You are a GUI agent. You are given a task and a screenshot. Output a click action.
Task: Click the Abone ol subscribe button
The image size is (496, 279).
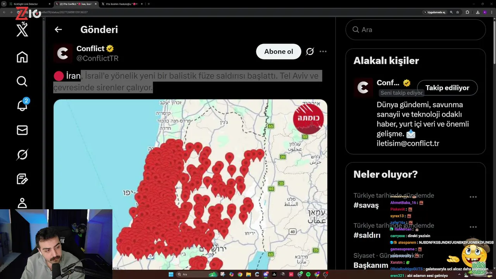(279, 52)
